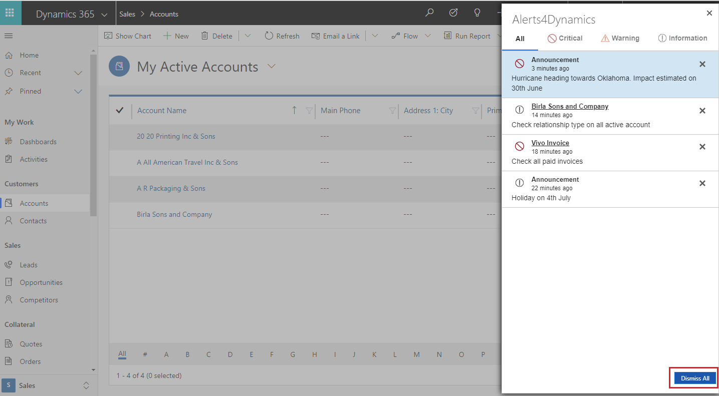Image resolution: width=719 pixels, height=396 pixels.
Task: Toggle the select-all checkmark in grid header
Action: click(119, 111)
